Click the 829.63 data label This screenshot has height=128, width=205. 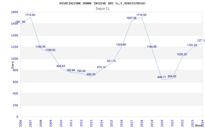[x=61, y=66]
